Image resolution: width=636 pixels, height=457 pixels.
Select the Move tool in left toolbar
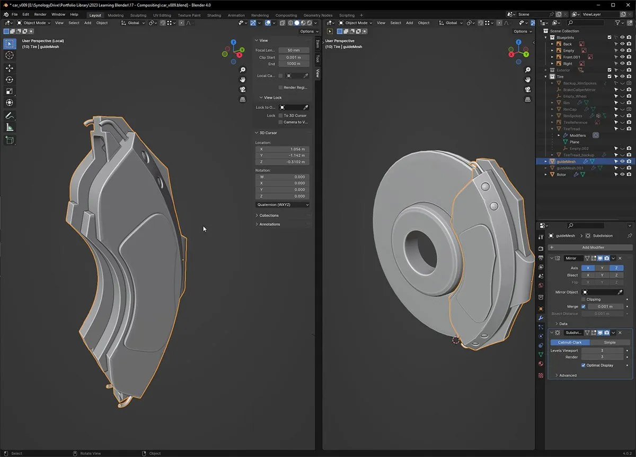coord(10,68)
